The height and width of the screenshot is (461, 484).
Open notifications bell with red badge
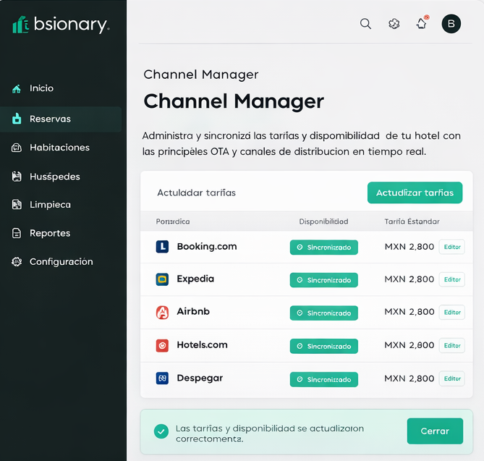tap(422, 23)
